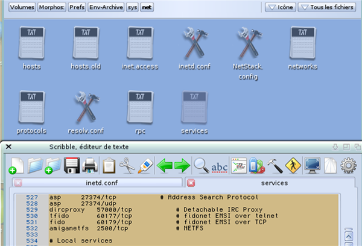This screenshot has width=362, height=246.
Task: Click the blank folded page icon
Action: point(331,165)
